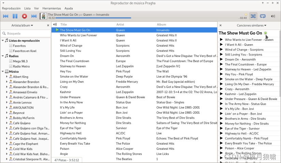Select Favoritos en Koel playlist
The height and width of the screenshot is (163, 281).
click(25, 51)
